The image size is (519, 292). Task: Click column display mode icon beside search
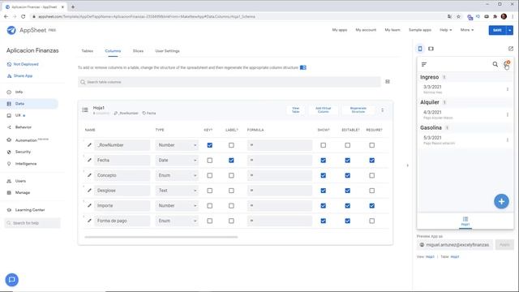[x=388, y=82]
